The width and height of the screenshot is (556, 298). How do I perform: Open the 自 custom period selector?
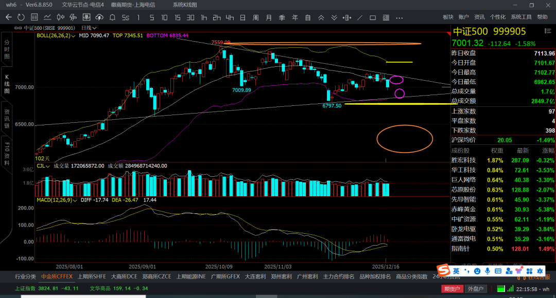click(308, 17)
